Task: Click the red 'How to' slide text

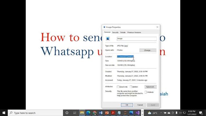Action: tap(60, 37)
